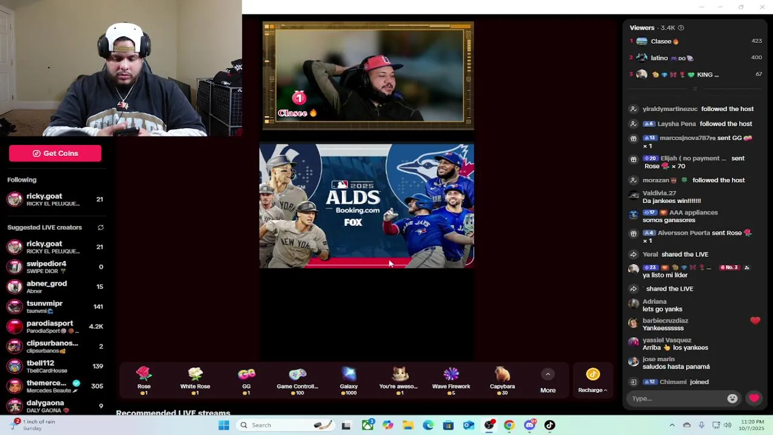The width and height of the screenshot is (773, 435).
Task: Send a Rose gift
Action: point(144,381)
